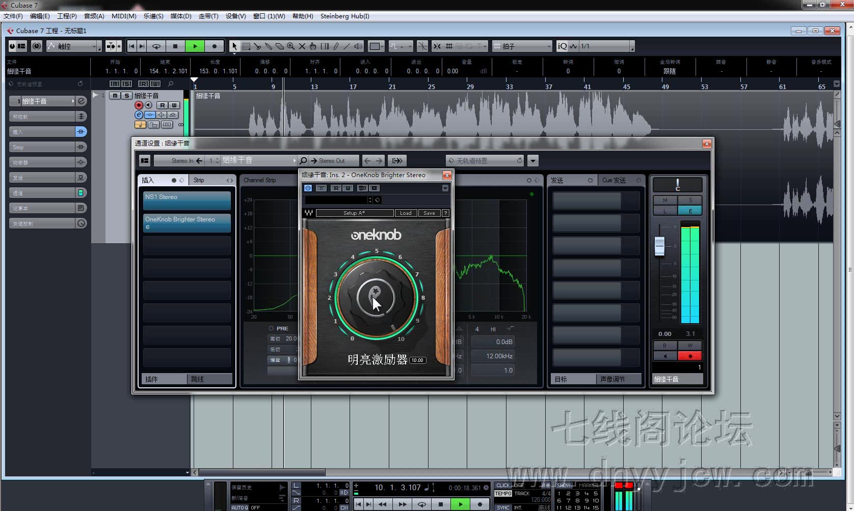Open channel settings functions arrow menu
Image resolution: width=854 pixels, height=511 pixels.
[533, 161]
